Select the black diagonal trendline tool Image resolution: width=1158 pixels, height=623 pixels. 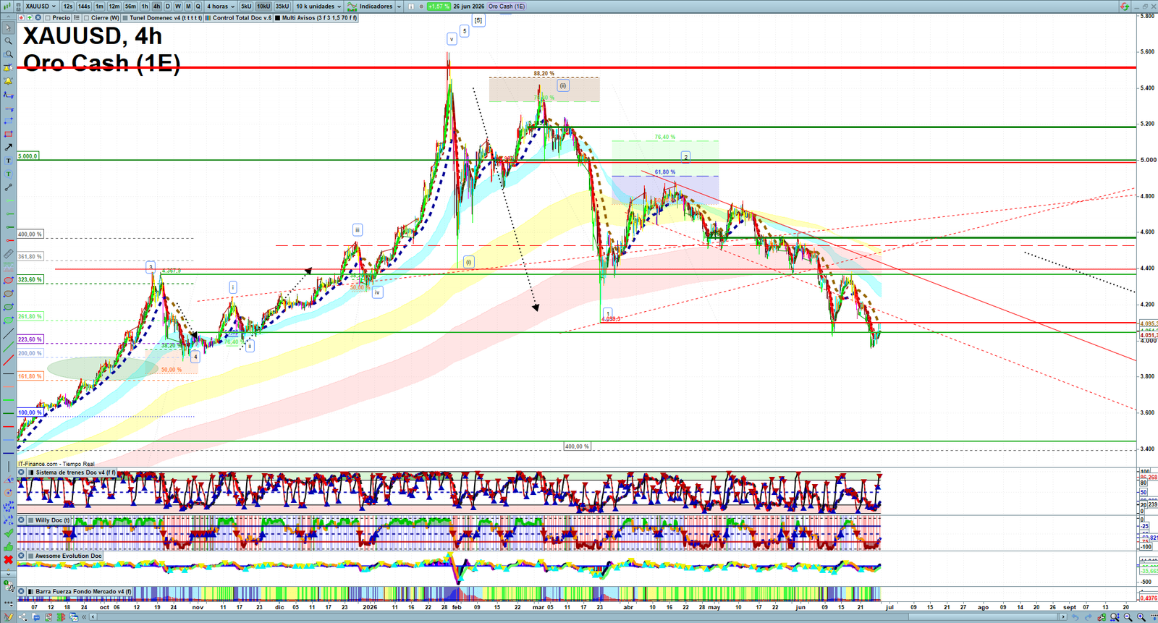click(x=8, y=334)
